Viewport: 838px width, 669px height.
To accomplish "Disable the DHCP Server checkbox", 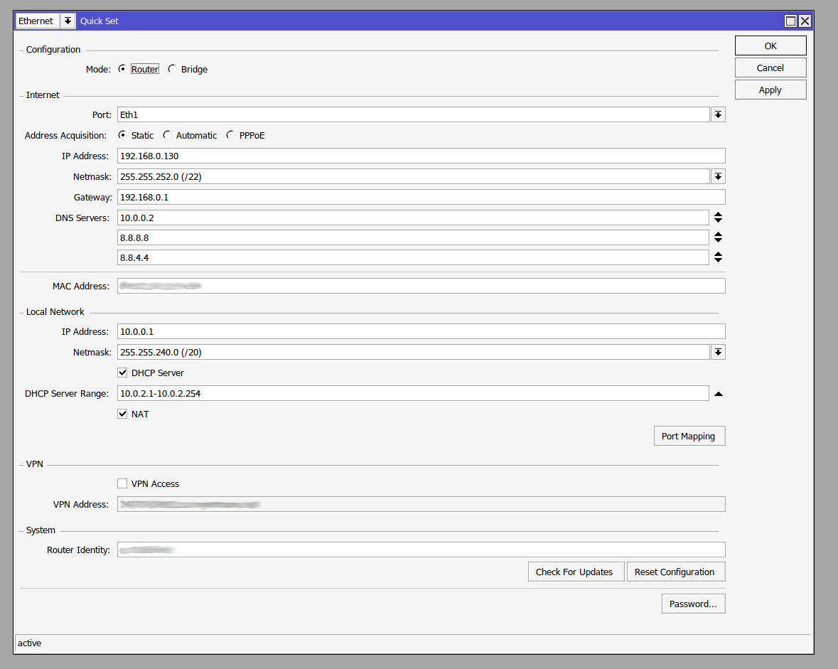I will coord(123,373).
